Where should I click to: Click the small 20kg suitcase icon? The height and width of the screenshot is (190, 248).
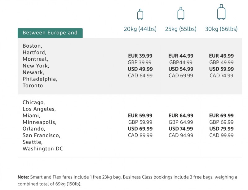click(x=140, y=14)
